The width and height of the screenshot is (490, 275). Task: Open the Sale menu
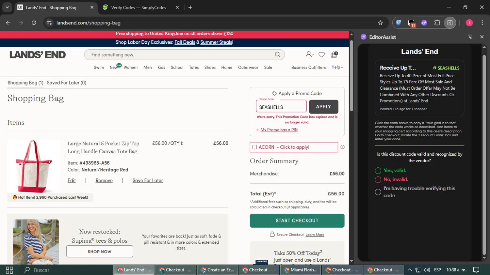point(268,68)
